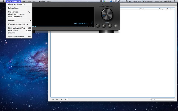Select Preferences... from the menu
The height and width of the screenshot is (111, 178).
(14, 12)
